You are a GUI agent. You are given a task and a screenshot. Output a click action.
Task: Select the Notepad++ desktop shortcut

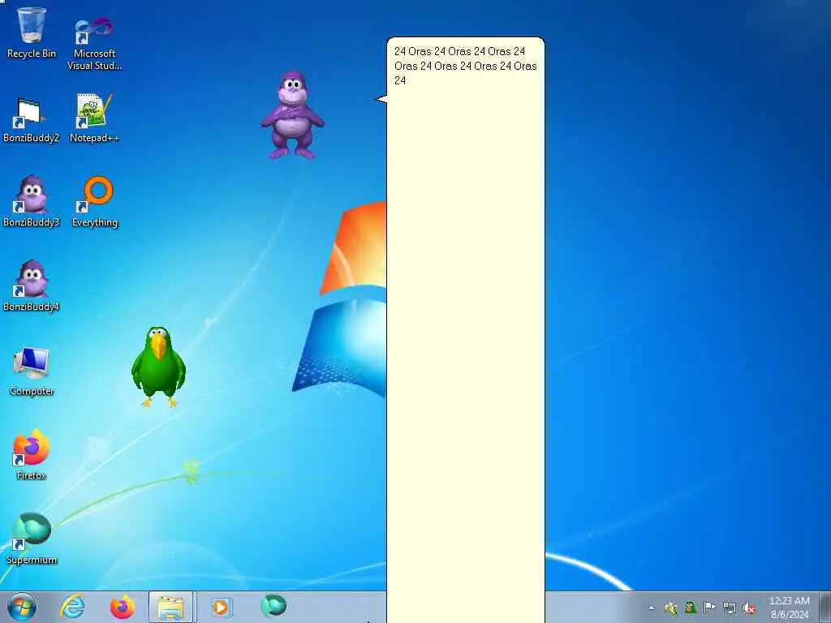coord(94,118)
